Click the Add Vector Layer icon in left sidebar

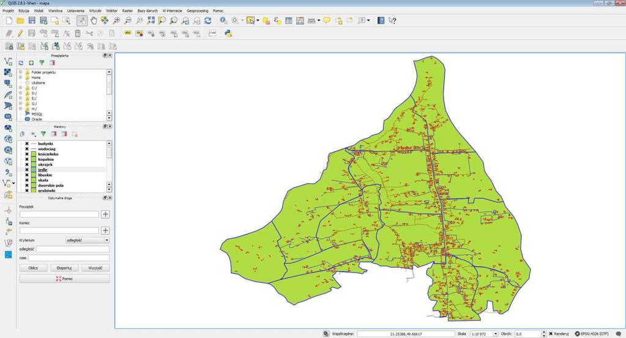point(8,61)
